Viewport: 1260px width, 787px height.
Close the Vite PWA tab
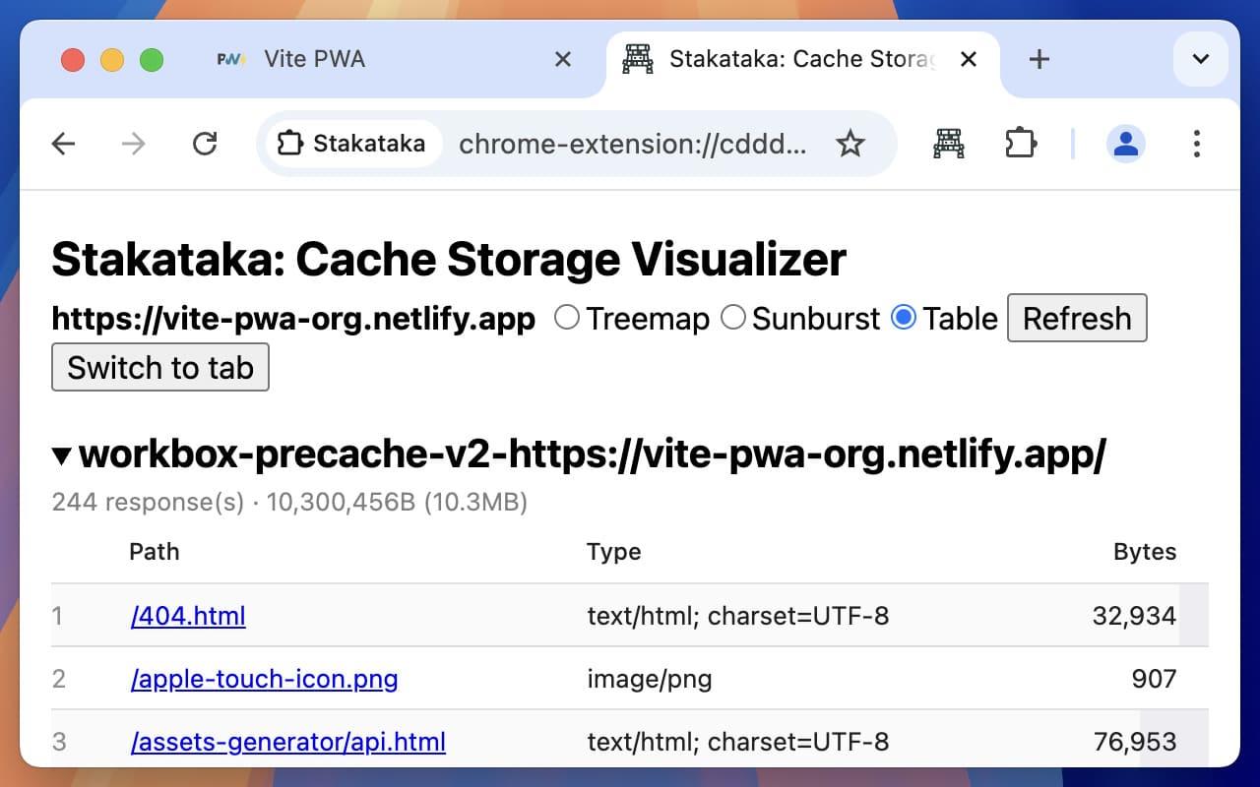tap(563, 60)
